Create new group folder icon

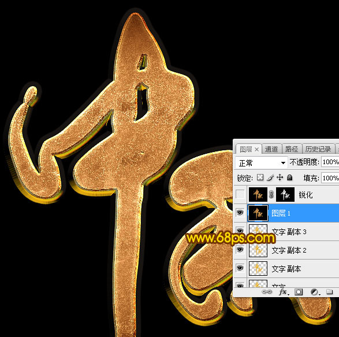pos(329,292)
